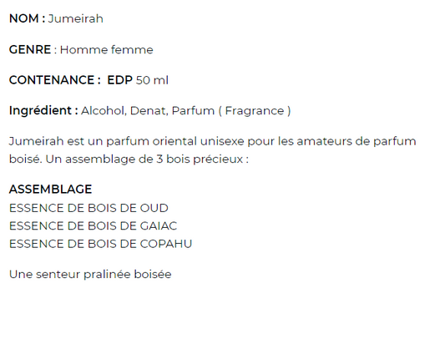This screenshot has width=445, height=339.
Task: Click the CONTENANCE label
Action: (x=54, y=80)
